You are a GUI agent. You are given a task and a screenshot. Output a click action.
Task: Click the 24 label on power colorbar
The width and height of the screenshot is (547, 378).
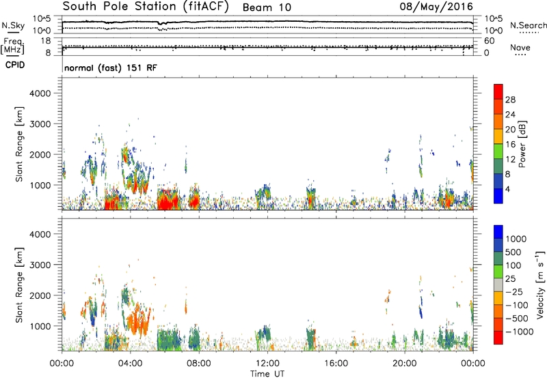point(510,115)
